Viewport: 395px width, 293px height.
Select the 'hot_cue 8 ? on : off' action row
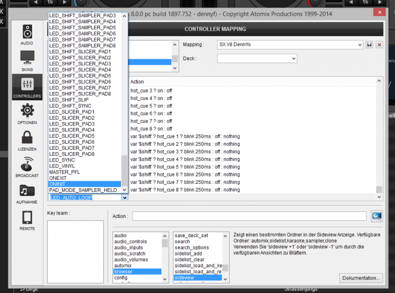point(252,128)
